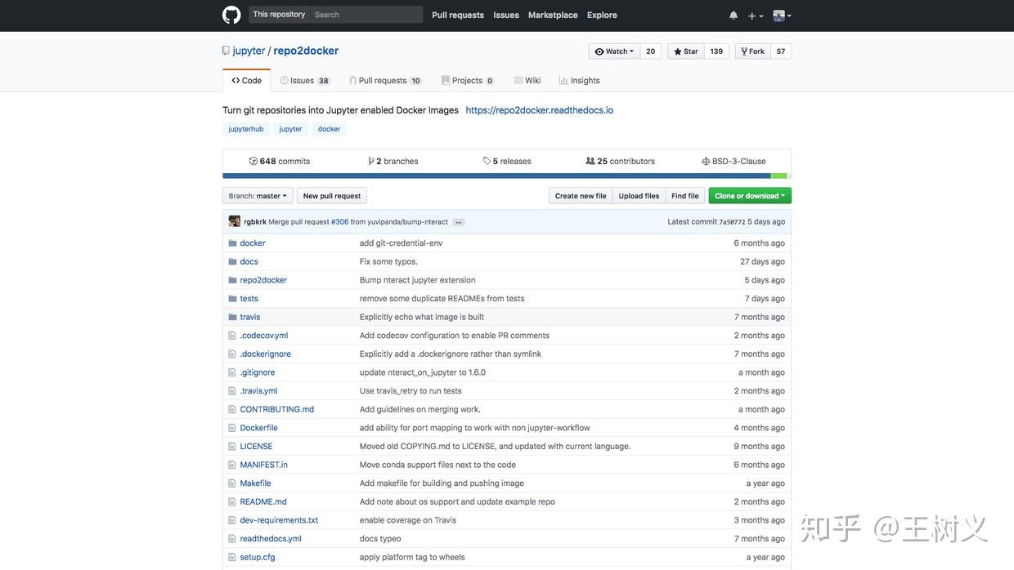The width and height of the screenshot is (1014, 570).
Task: Click the New pull request button
Action: click(332, 196)
